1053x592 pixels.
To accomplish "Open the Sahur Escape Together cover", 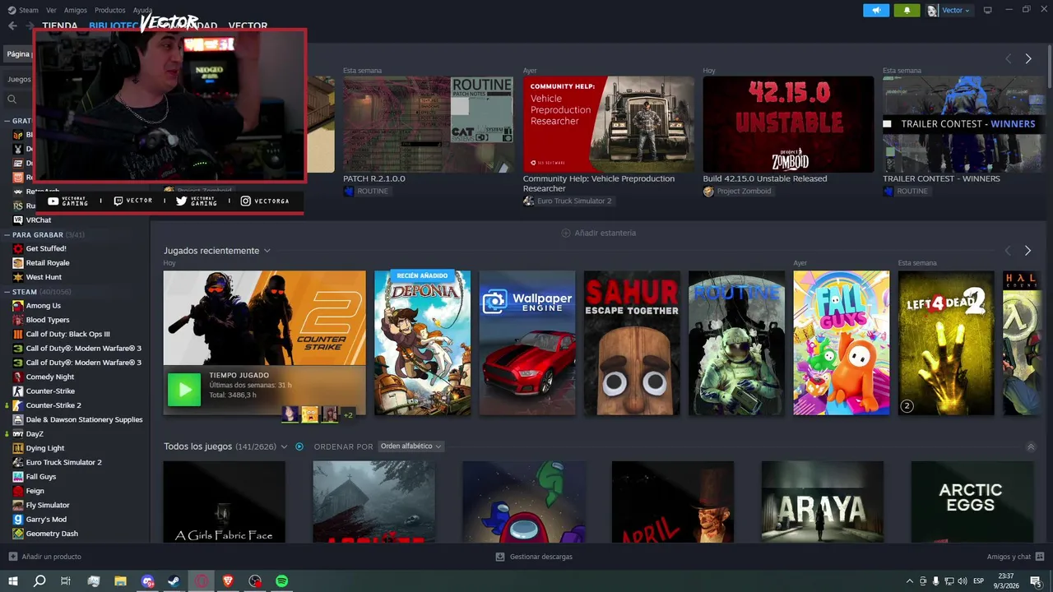I will click(x=632, y=343).
